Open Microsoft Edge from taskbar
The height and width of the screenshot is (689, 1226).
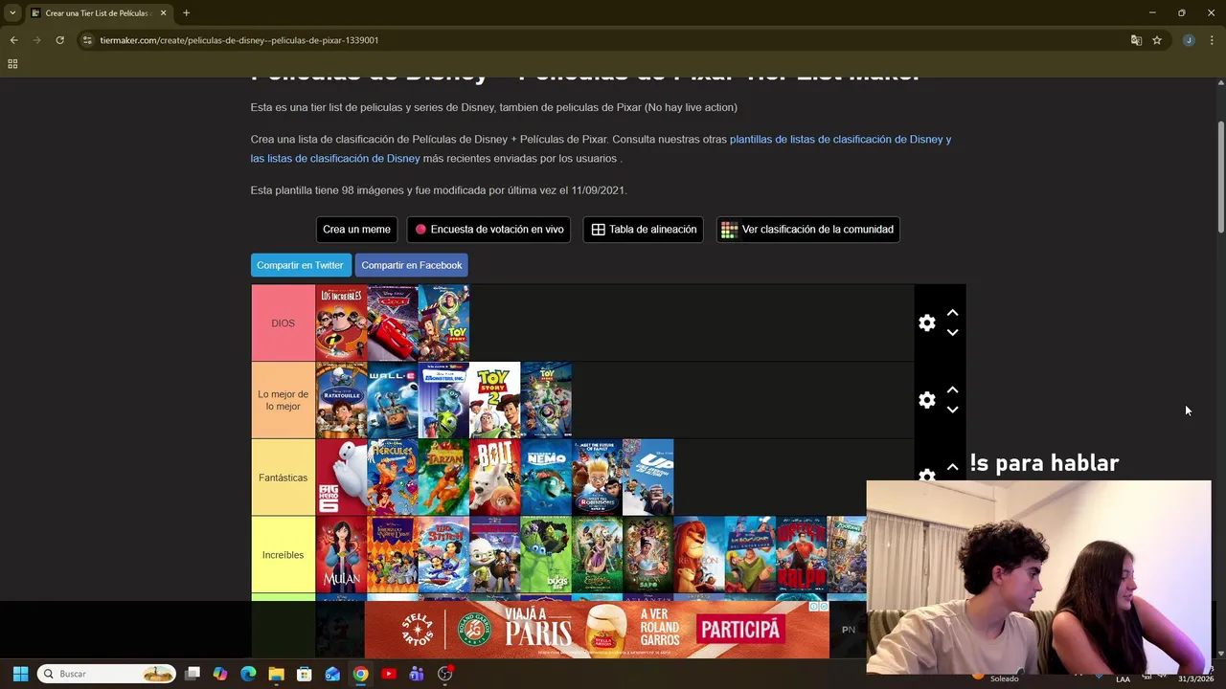tap(248, 674)
